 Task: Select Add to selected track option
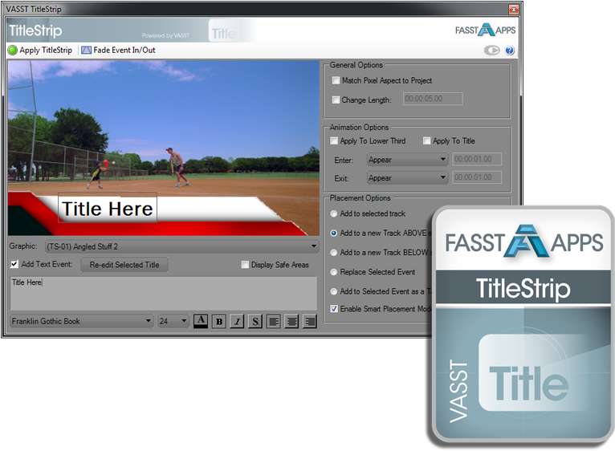(333, 213)
